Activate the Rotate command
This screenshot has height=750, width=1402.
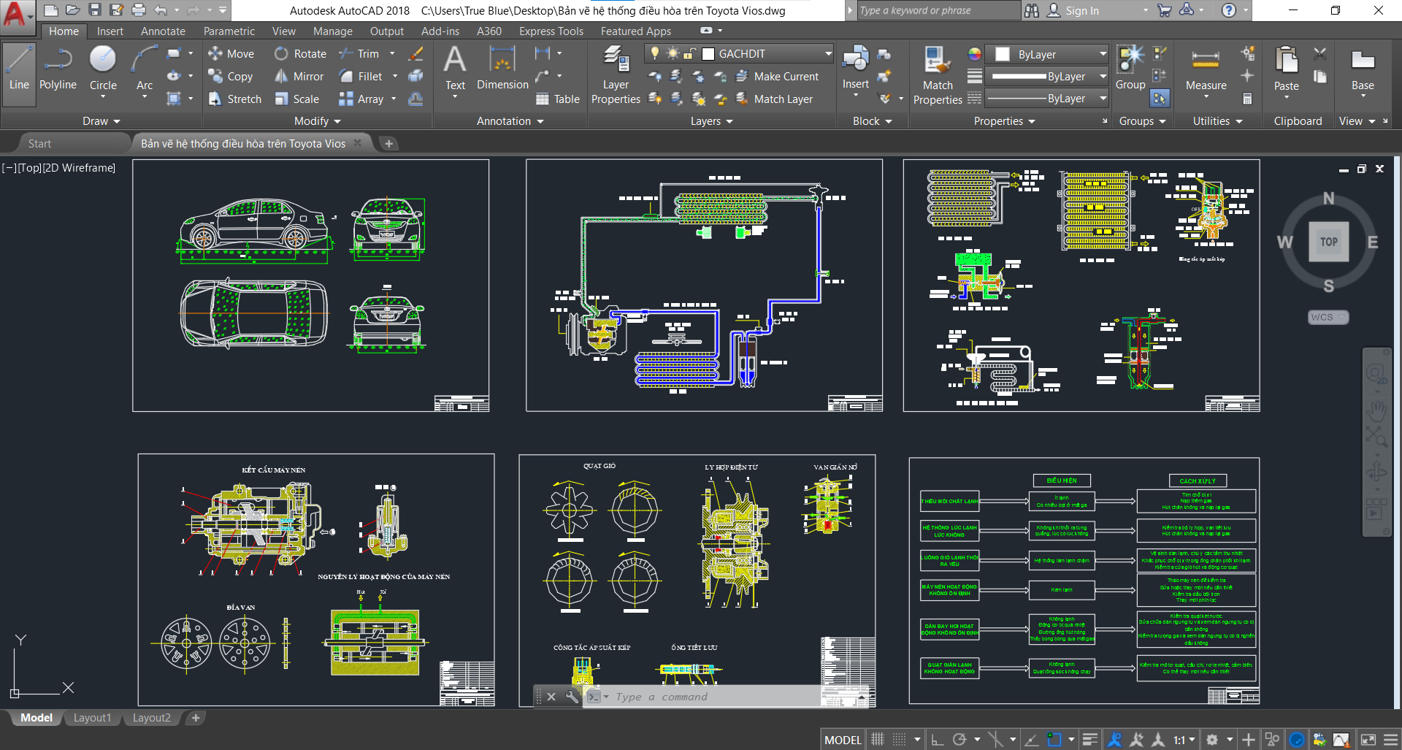300,53
